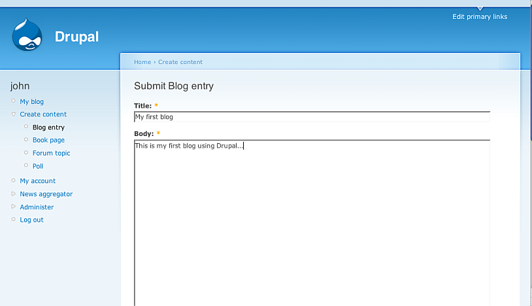Choose Book page content type
The height and width of the screenshot is (306, 532).
(x=48, y=140)
